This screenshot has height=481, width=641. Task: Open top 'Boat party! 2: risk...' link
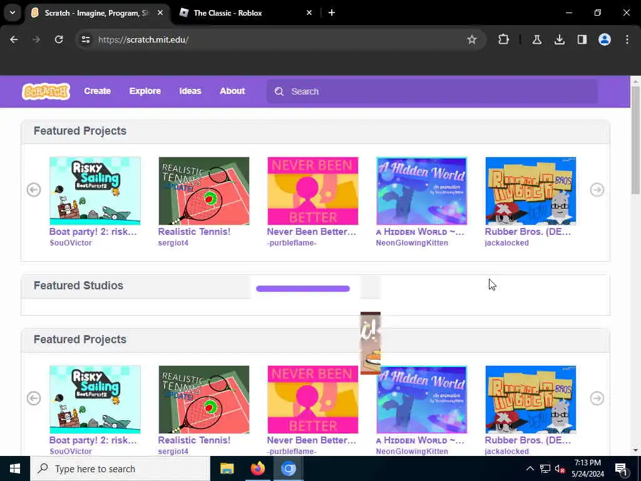93,232
